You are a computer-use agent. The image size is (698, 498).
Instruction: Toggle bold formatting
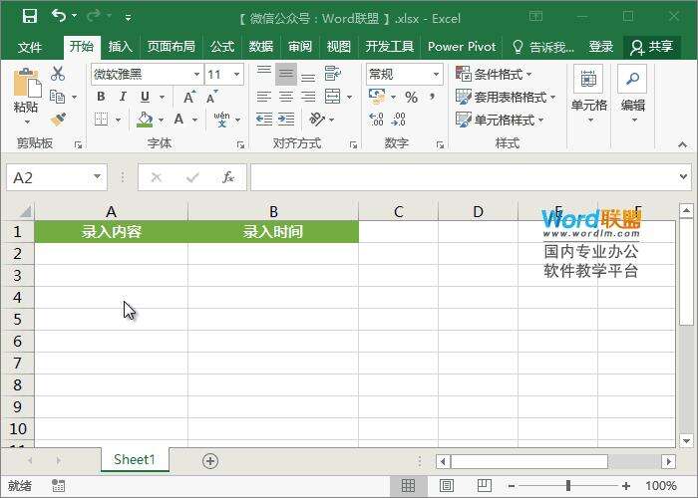[x=102, y=97]
